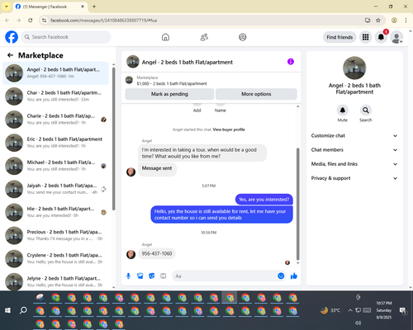Viewport: 413px width, 330px height.
Task: Select the Eric apartment conversation
Action: (55, 143)
